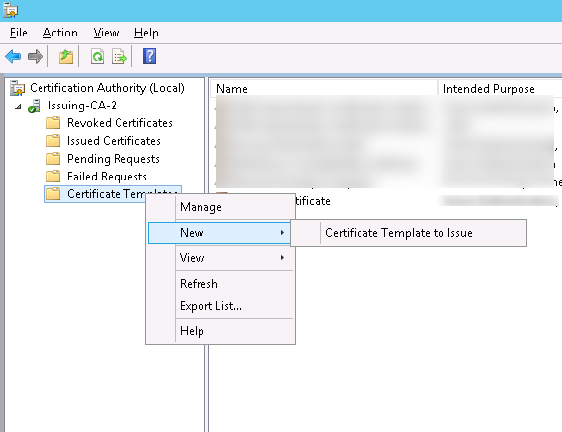Screen dimensions: 562x432
Task: Expand the View submenu arrow
Action: [282, 257]
